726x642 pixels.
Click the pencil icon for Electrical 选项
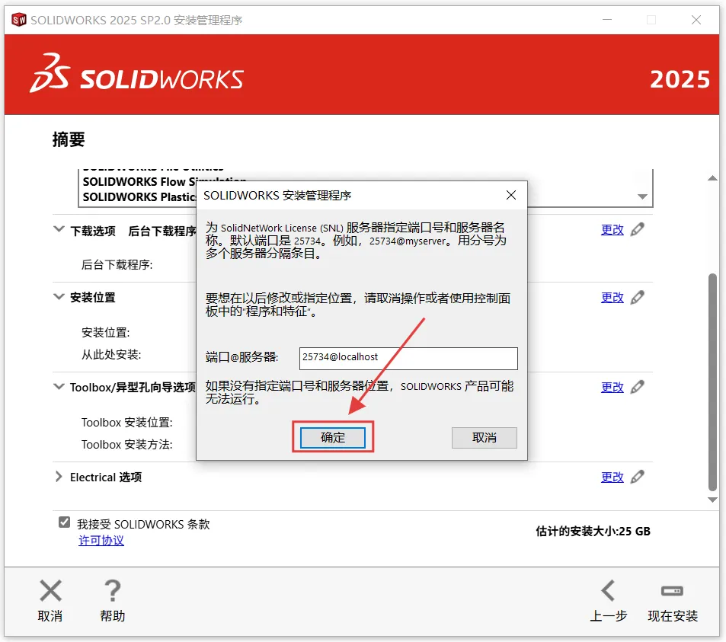(x=638, y=476)
